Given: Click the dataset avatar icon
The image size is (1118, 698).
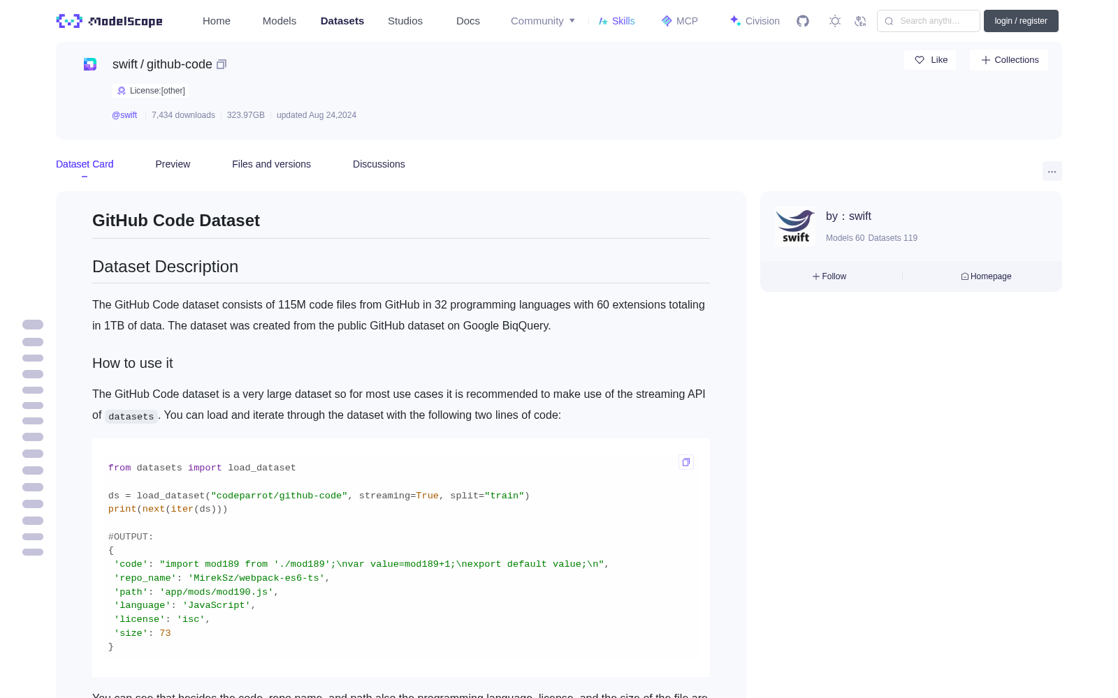Looking at the screenshot, I should pos(90,64).
